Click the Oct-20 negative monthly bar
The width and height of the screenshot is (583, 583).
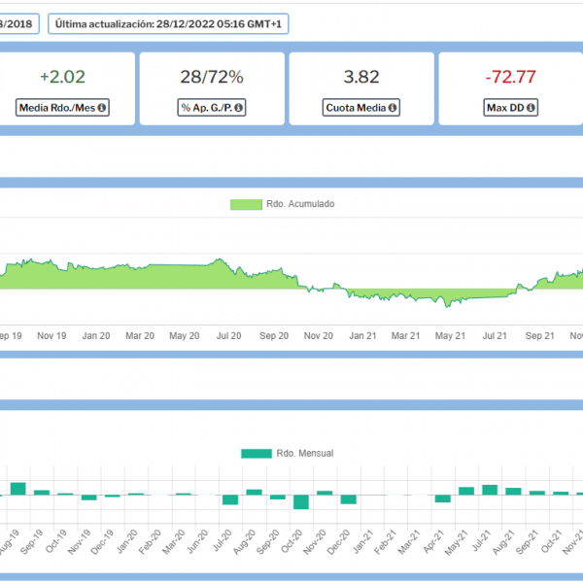(x=301, y=502)
